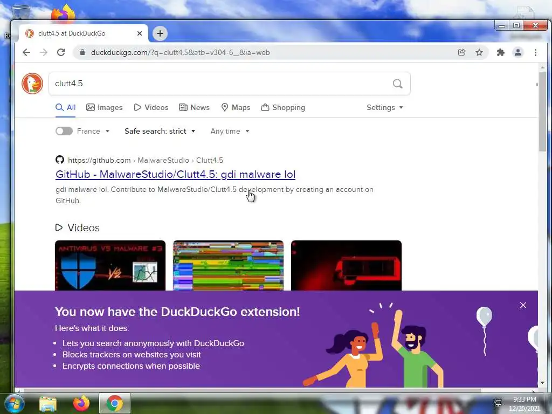552x414 pixels.
Task: Click the GitHub favicon beside the result URL
Action: tap(60, 160)
